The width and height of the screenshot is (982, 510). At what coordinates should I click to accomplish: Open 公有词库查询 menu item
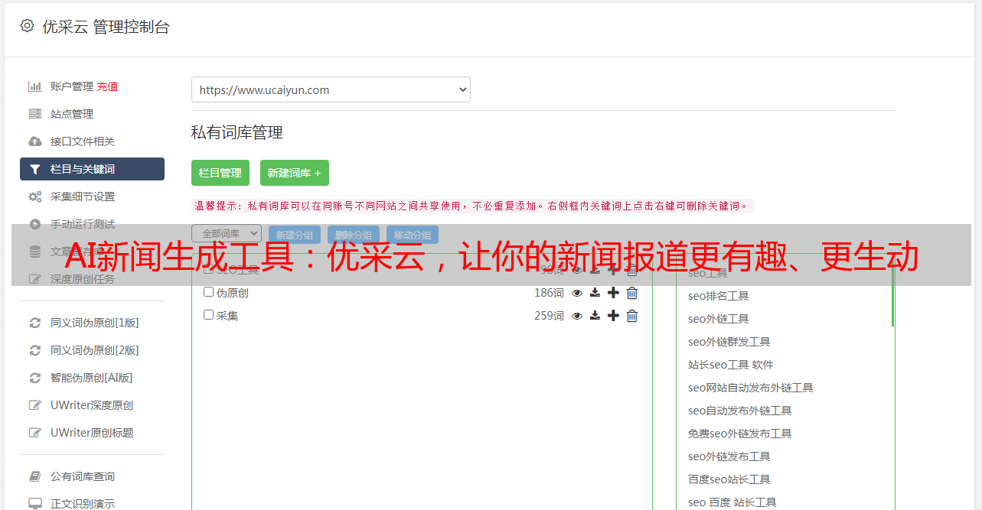click(83, 476)
